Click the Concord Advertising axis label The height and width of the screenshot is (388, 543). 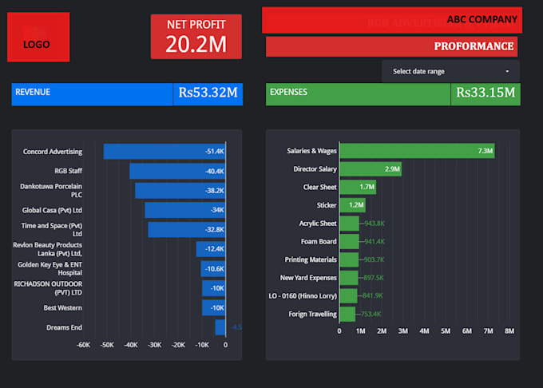coord(53,152)
